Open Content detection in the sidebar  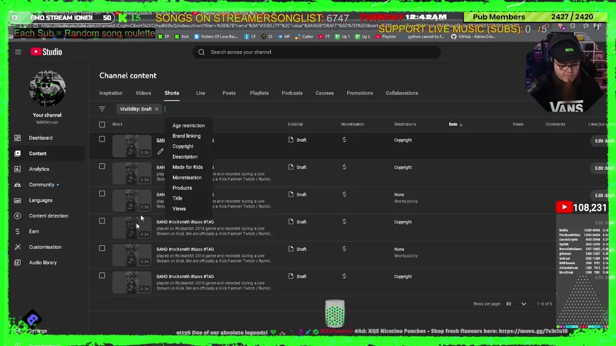[48, 216]
